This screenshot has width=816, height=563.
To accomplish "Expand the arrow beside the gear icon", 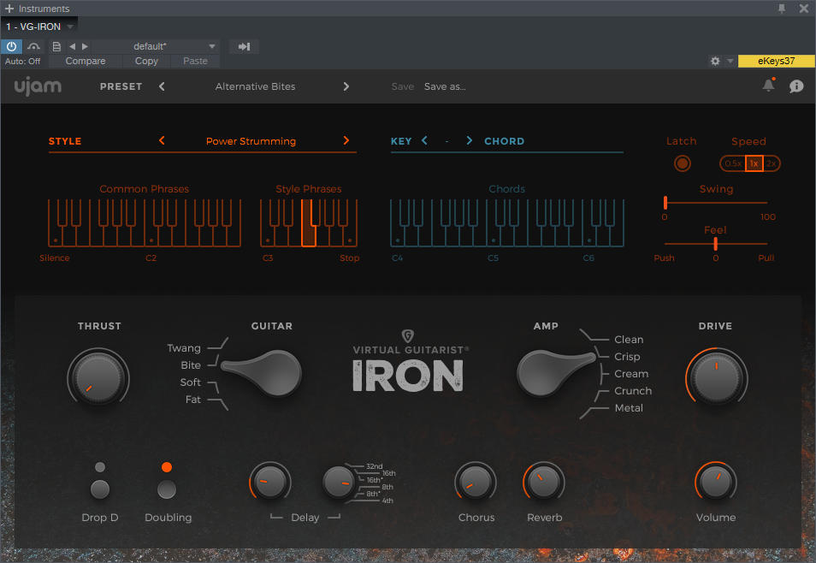I will pyautogui.click(x=730, y=61).
